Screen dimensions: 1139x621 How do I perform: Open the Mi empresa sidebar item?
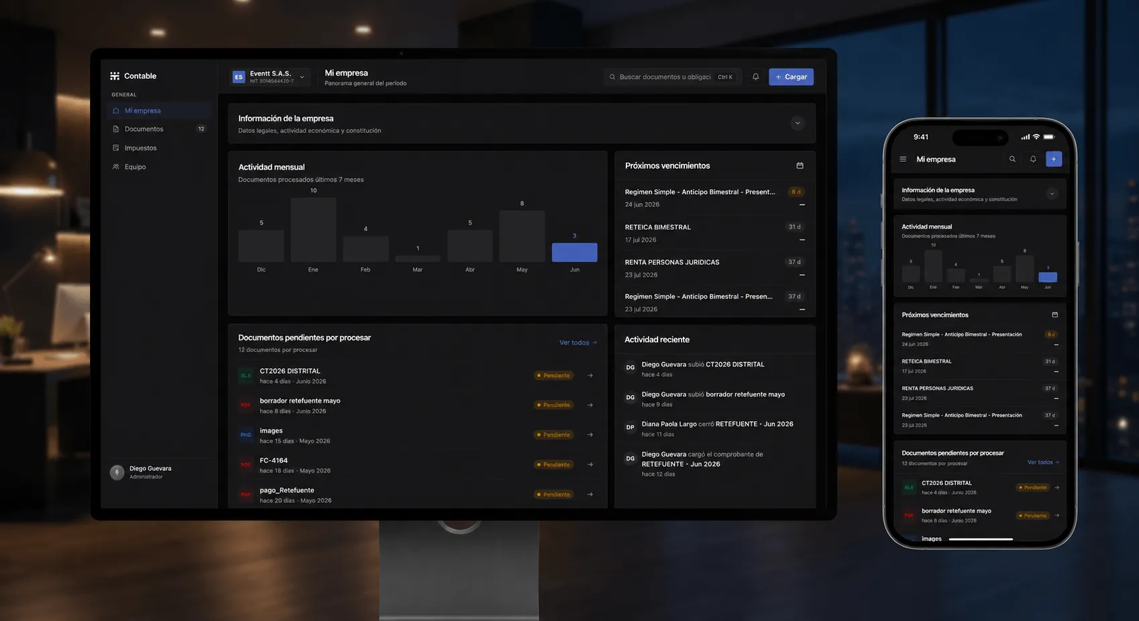click(159, 111)
